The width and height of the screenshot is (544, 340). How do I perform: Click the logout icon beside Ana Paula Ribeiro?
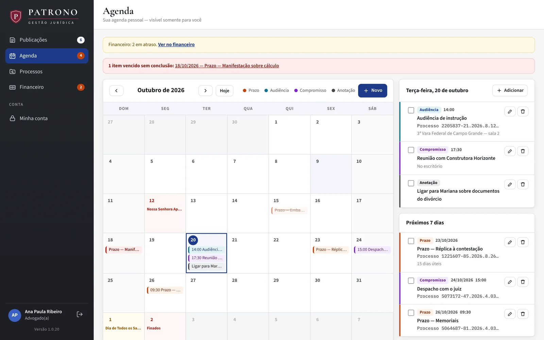pyautogui.click(x=80, y=314)
